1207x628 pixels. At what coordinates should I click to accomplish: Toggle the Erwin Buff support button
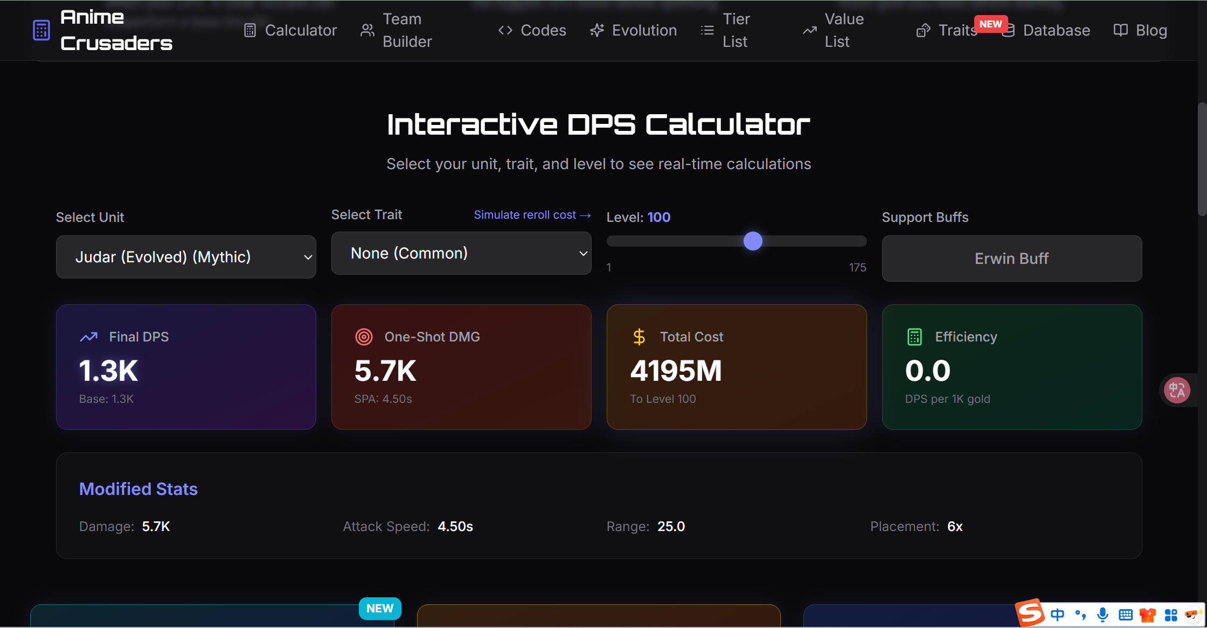tap(1011, 259)
